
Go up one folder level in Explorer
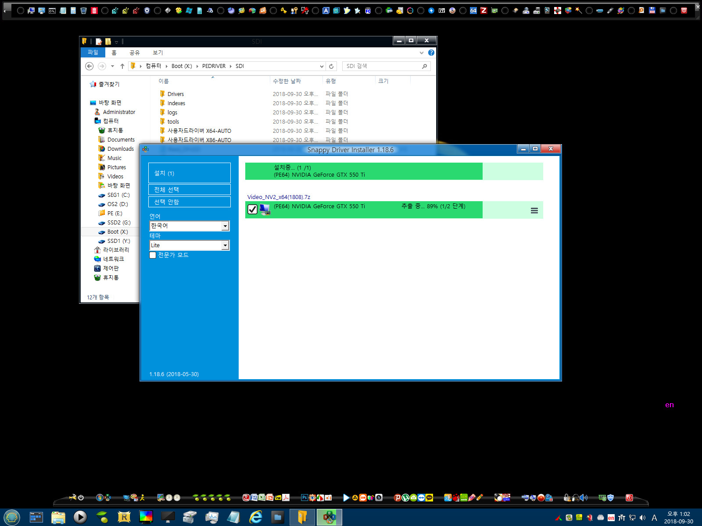(122, 66)
